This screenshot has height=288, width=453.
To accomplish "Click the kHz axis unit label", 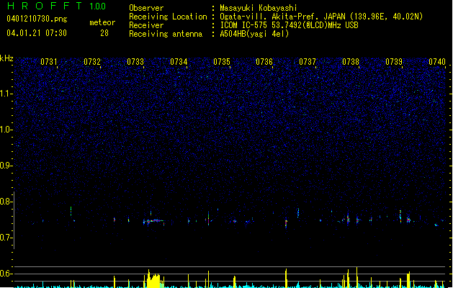I will tap(6, 58).
